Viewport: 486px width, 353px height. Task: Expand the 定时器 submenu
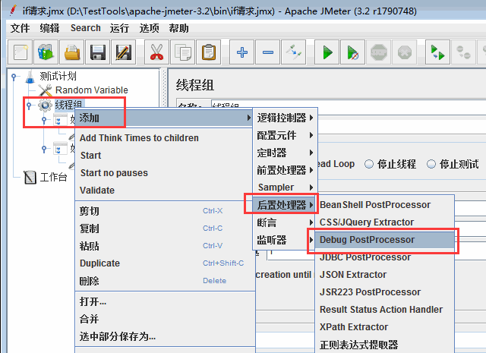[x=286, y=153]
